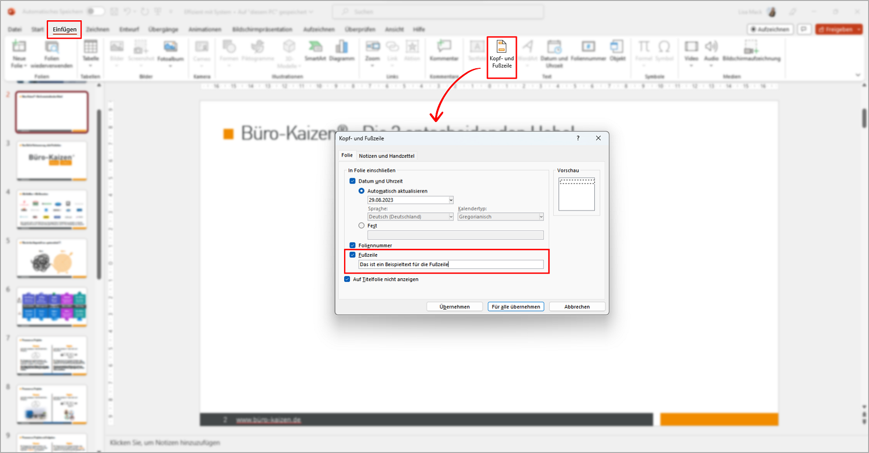This screenshot has width=869, height=453.
Task: Open the Tabelle insert icon
Action: (x=90, y=51)
